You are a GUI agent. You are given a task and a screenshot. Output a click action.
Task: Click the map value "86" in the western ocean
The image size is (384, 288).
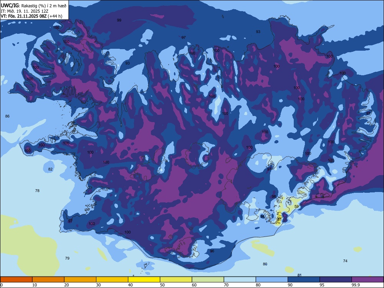tap(7, 116)
